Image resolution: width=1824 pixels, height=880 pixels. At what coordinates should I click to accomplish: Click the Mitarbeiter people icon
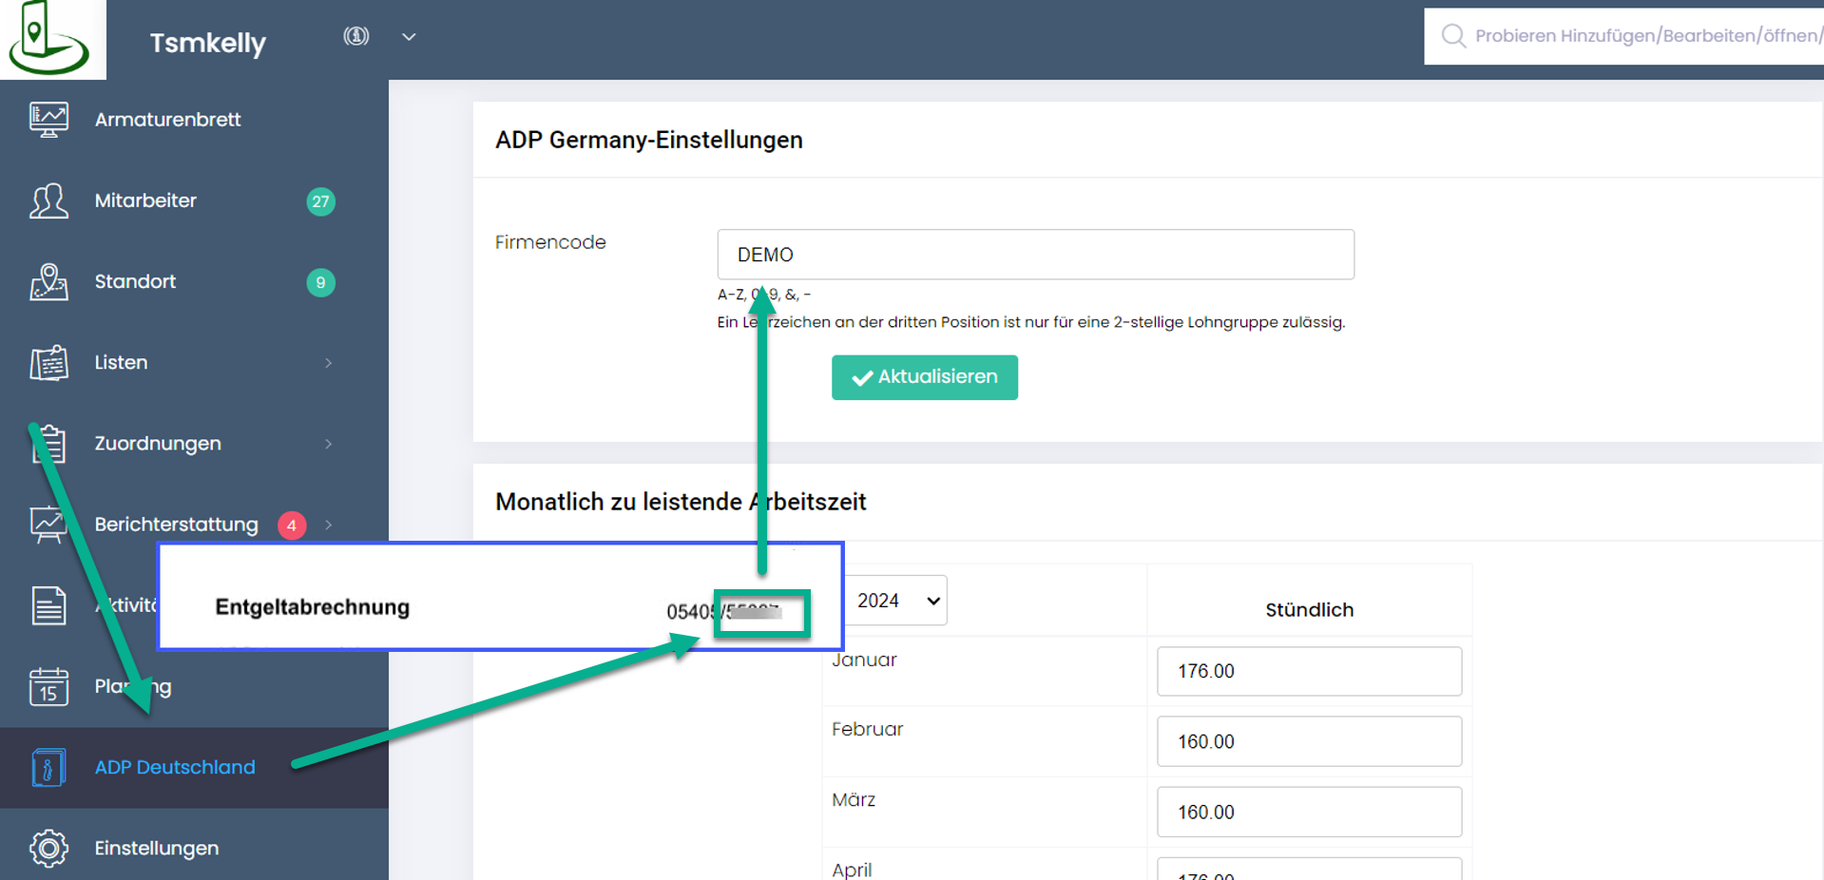pyautogui.click(x=48, y=201)
